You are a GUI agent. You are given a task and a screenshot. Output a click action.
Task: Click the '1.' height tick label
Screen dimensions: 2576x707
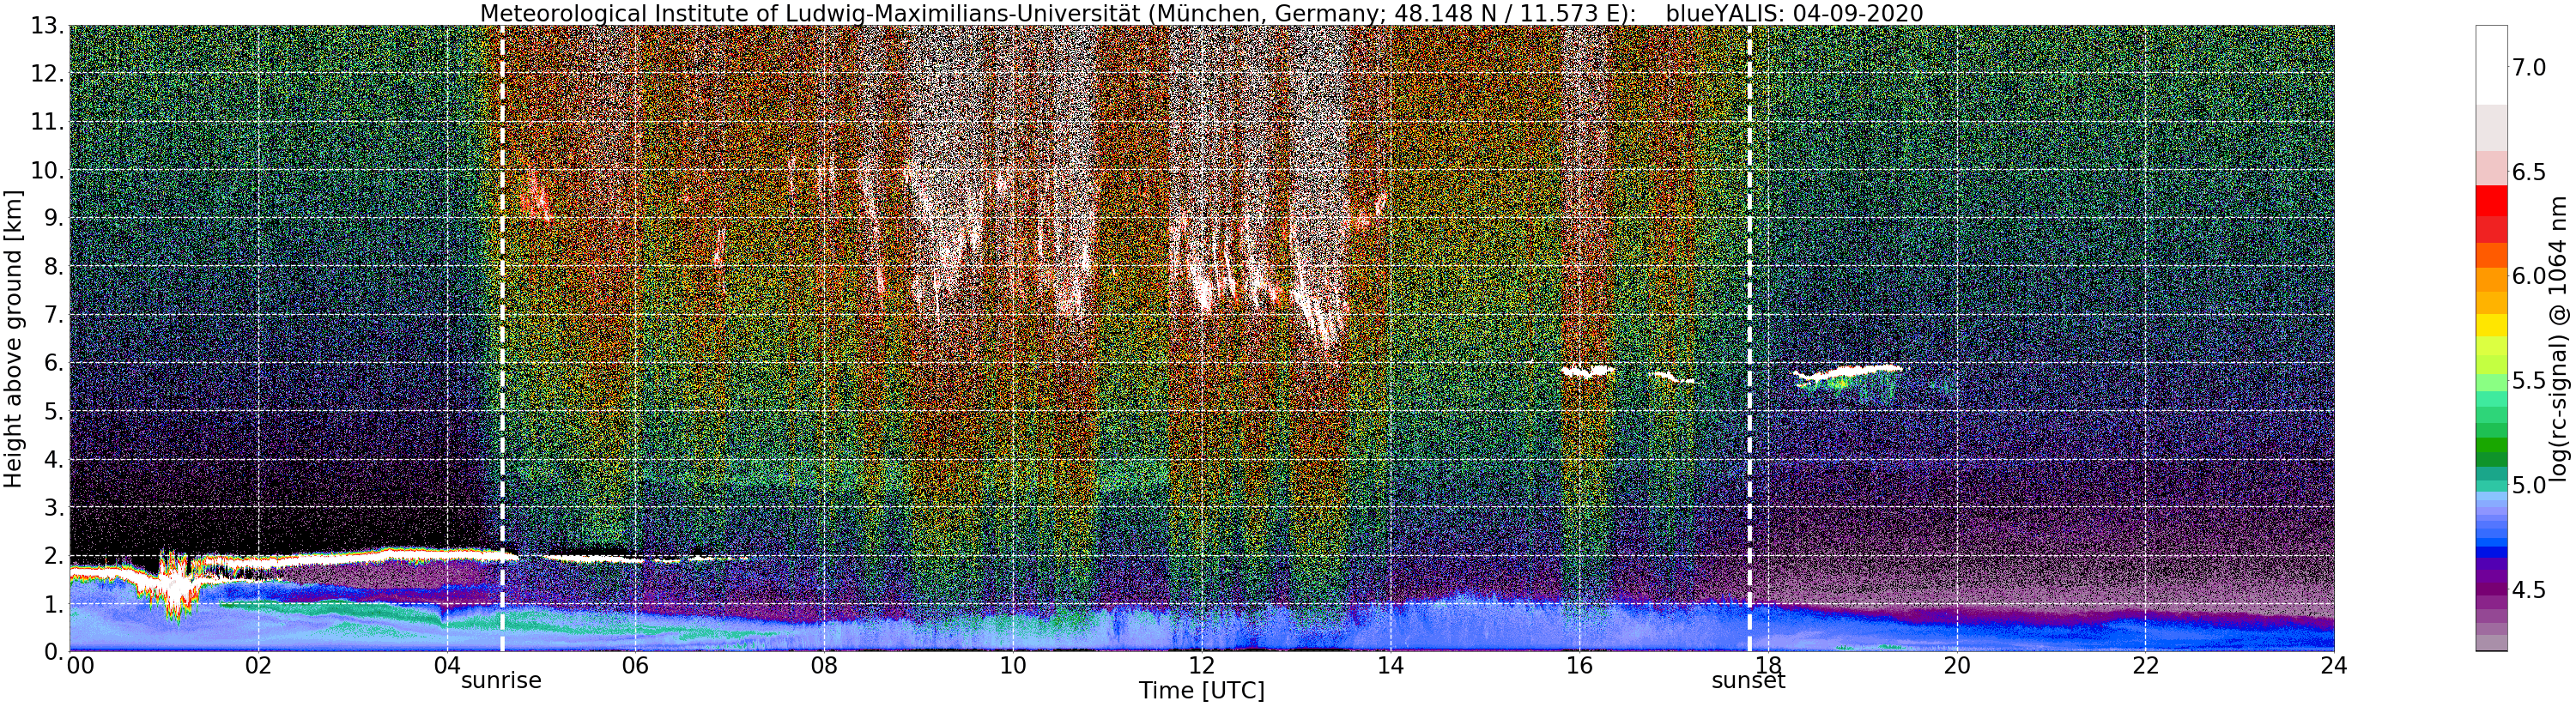(x=53, y=603)
